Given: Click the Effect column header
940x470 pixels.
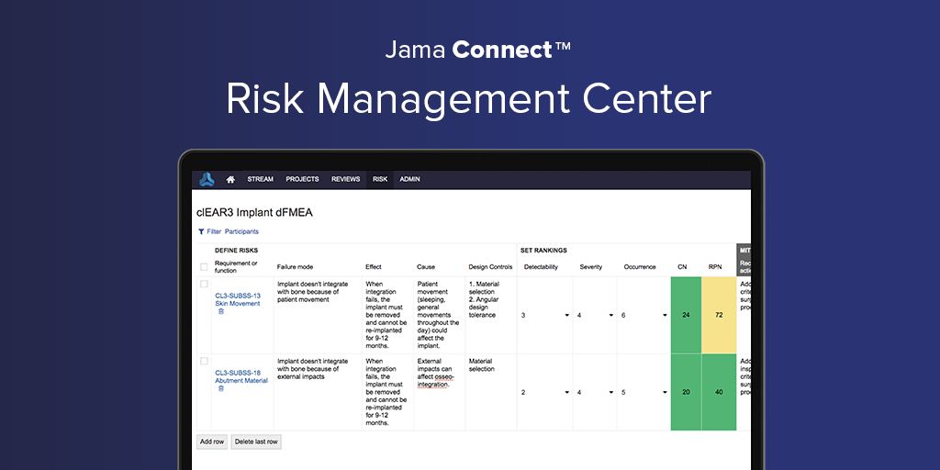Looking at the screenshot, I should (374, 267).
